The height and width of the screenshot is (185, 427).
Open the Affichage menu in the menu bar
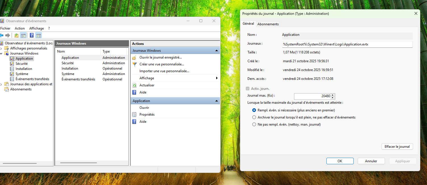point(37,28)
